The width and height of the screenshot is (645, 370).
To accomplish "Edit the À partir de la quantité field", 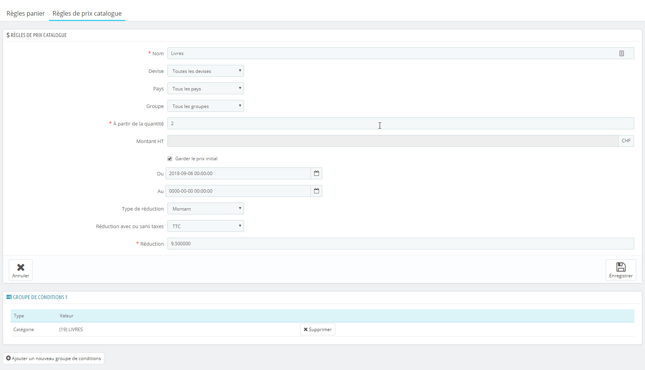I will point(401,124).
